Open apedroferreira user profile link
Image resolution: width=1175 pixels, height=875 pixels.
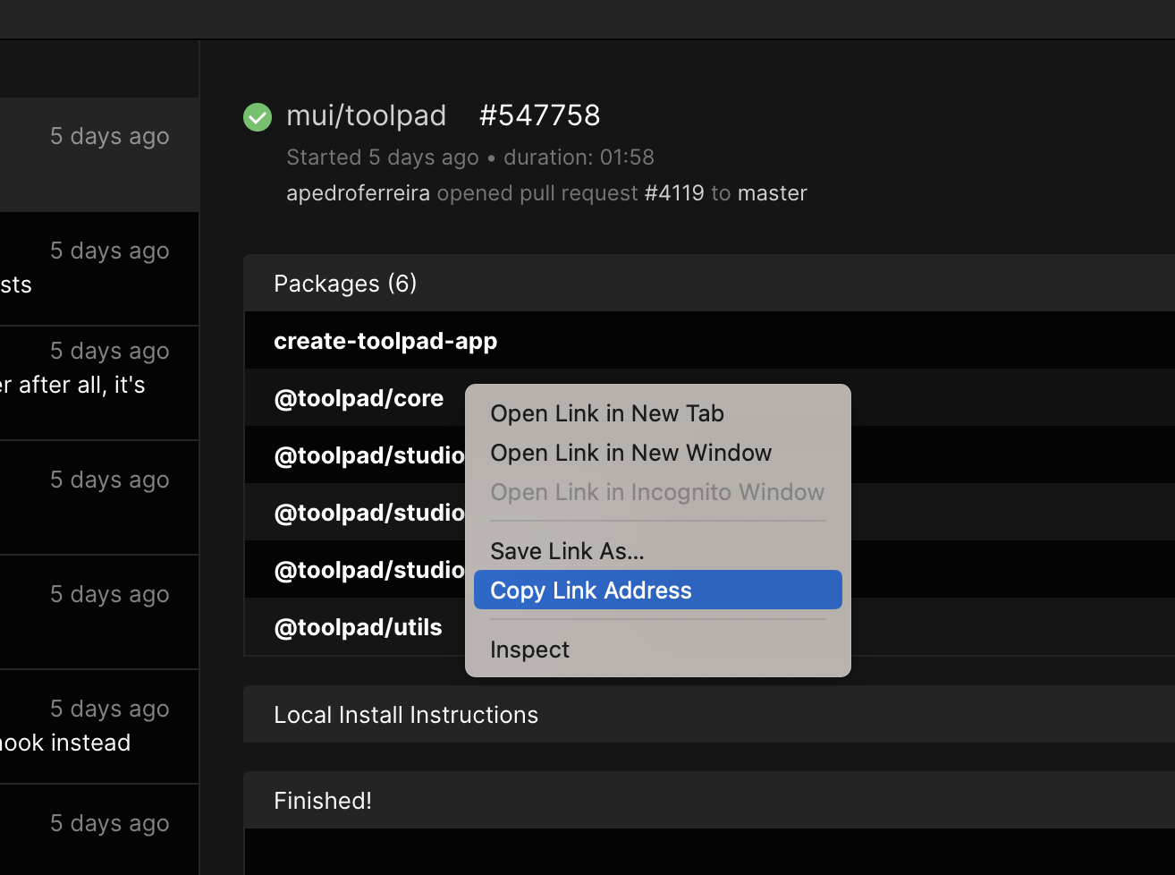(x=358, y=193)
